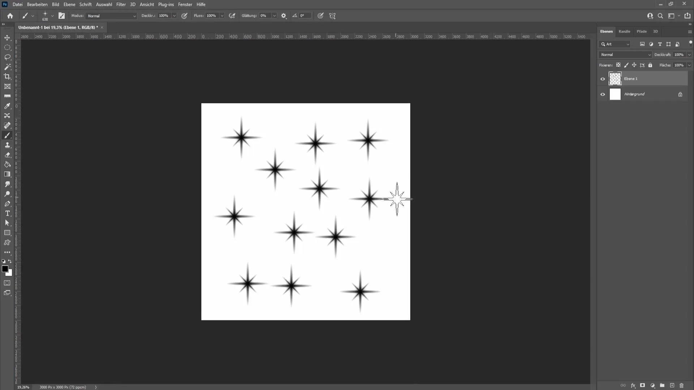This screenshot has width=694, height=390.
Task: Click the Ebene 1 thumbnail
Action: [x=615, y=79]
